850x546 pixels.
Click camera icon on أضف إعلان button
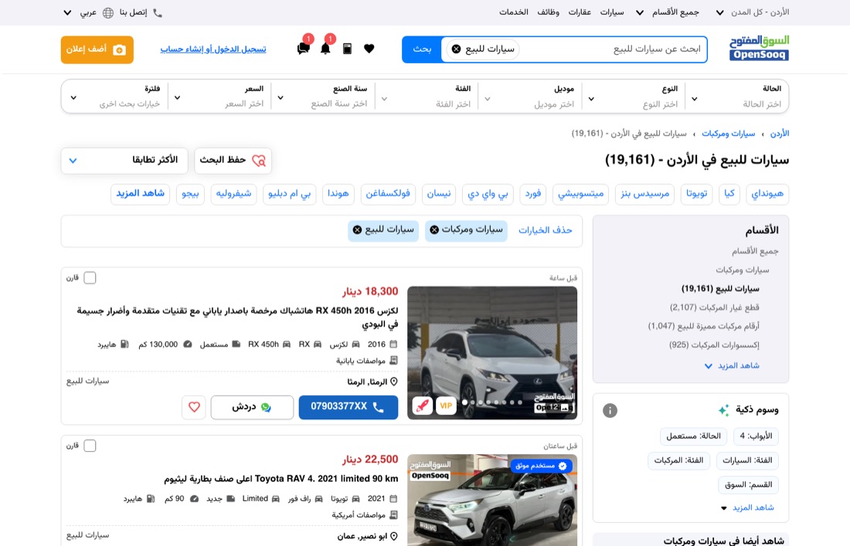click(119, 50)
